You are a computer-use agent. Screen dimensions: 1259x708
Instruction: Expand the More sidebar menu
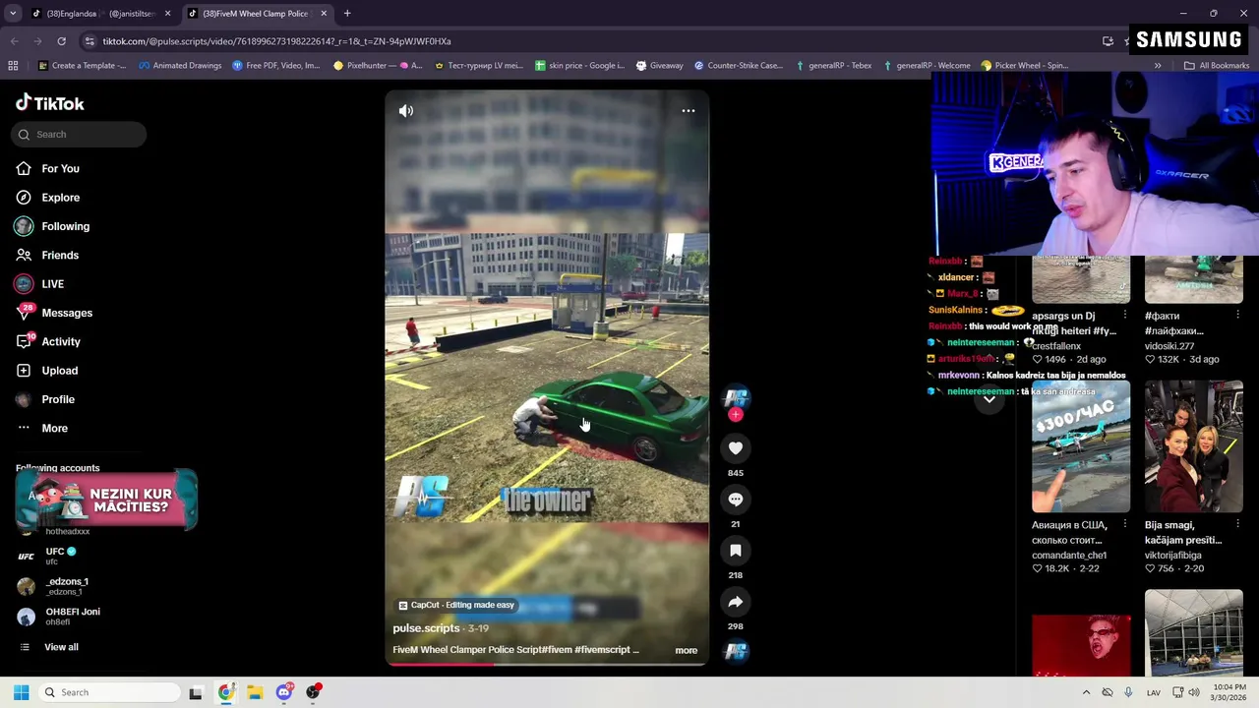(54, 429)
